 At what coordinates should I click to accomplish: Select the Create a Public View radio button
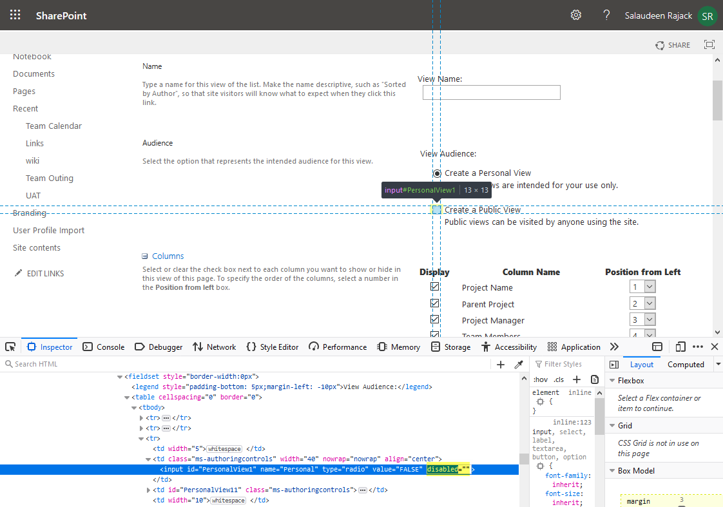(x=437, y=209)
